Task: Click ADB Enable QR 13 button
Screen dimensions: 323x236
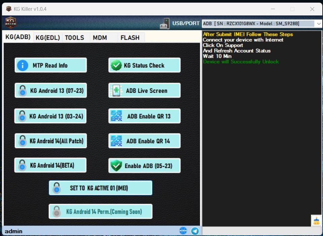Action: click(x=145, y=116)
